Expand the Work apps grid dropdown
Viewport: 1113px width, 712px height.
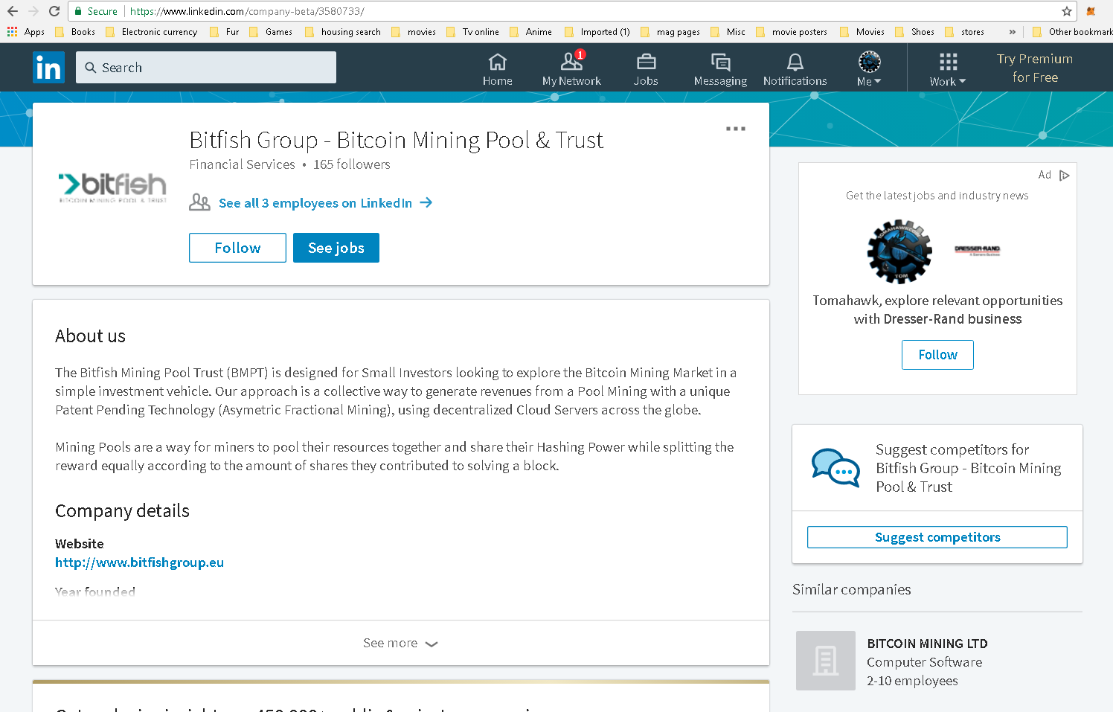[948, 70]
